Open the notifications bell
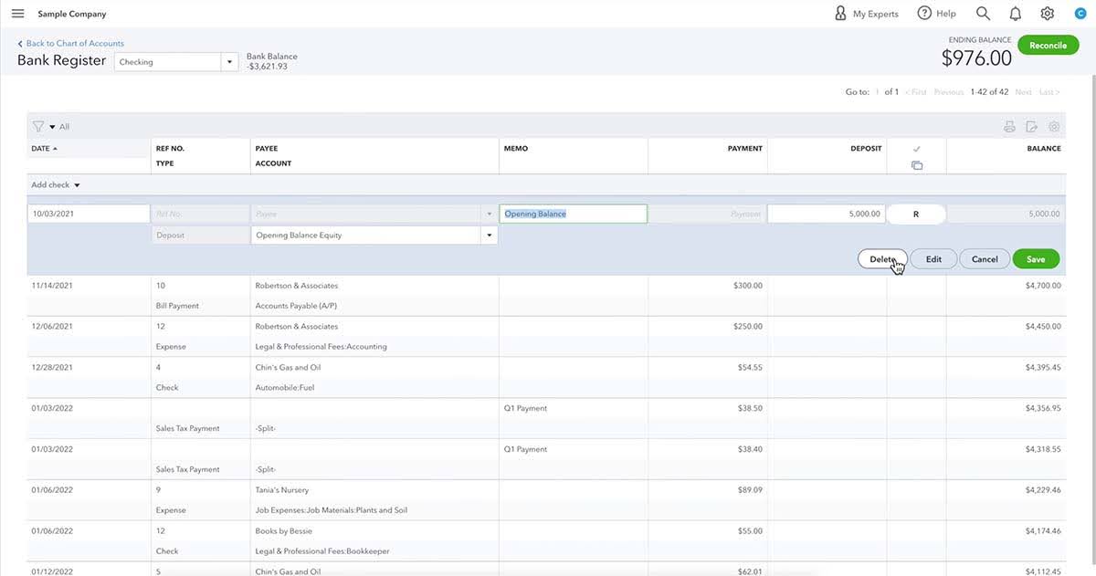The image size is (1096, 576). [x=1014, y=13]
